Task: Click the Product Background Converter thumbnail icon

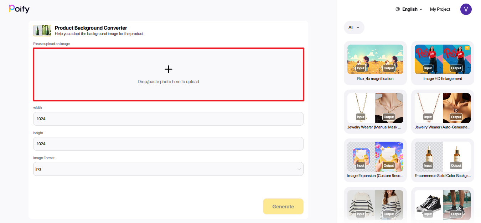Action: 42,31
